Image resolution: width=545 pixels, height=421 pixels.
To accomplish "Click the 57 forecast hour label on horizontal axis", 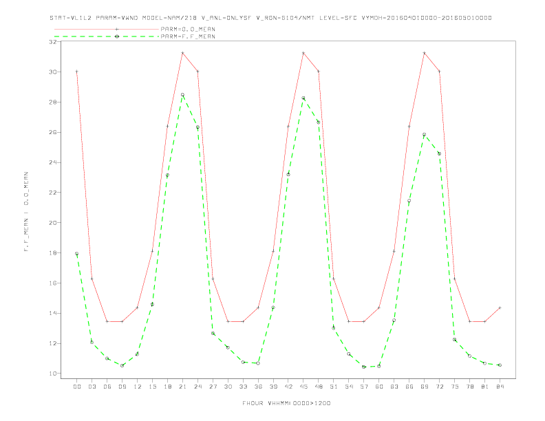I will click(364, 387).
